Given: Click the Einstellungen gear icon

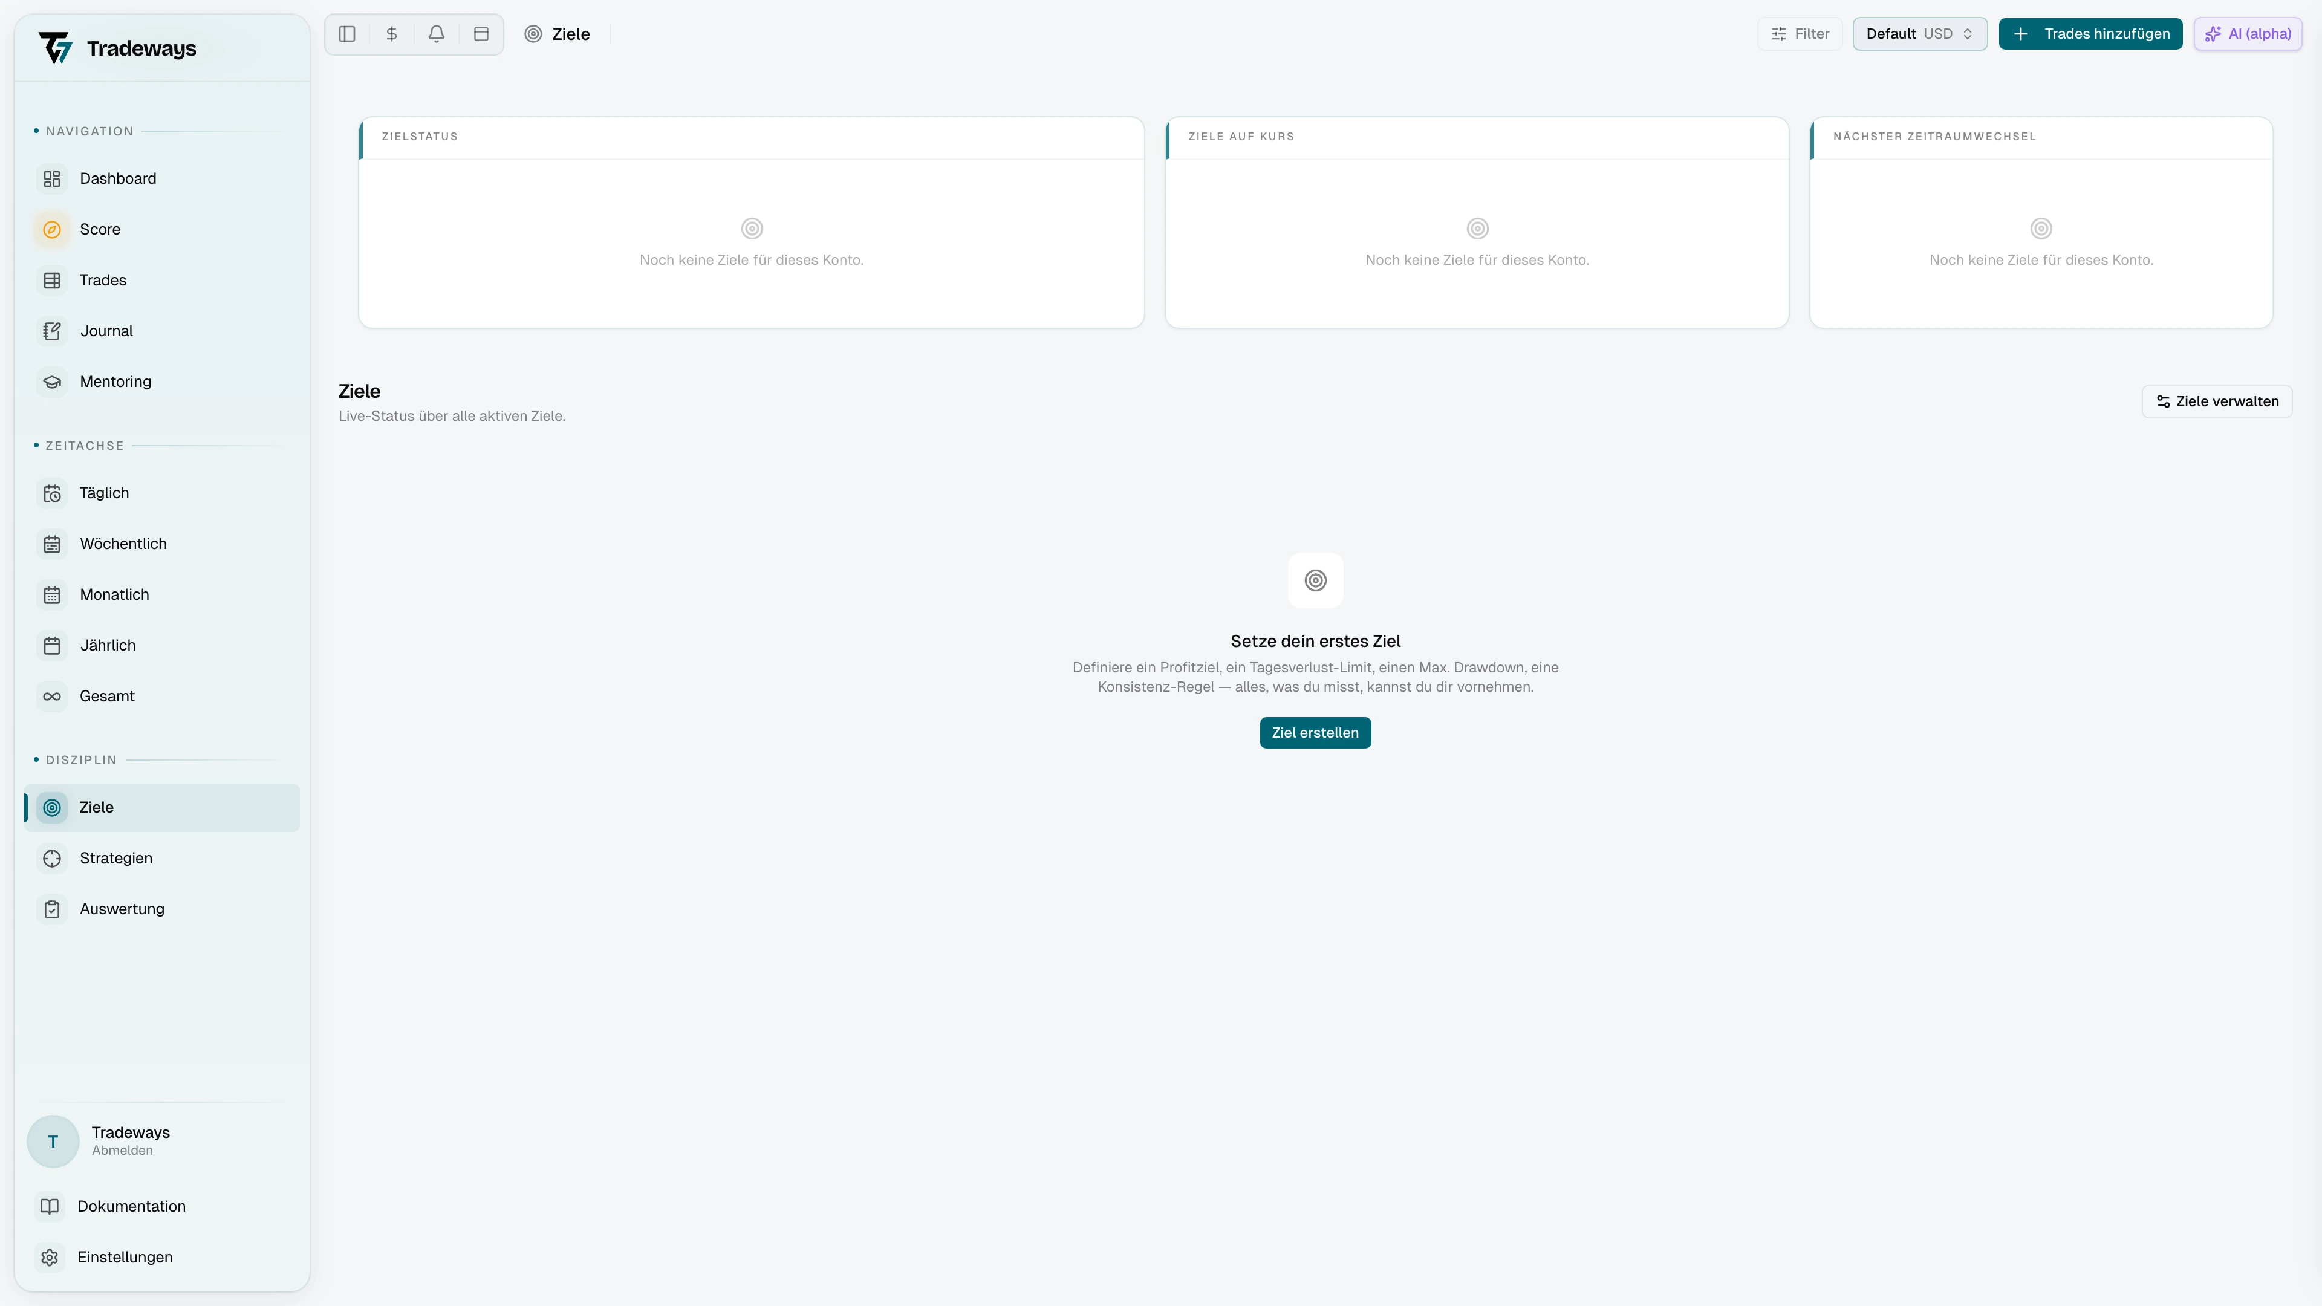Looking at the screenshot, I should (50, 1258).
